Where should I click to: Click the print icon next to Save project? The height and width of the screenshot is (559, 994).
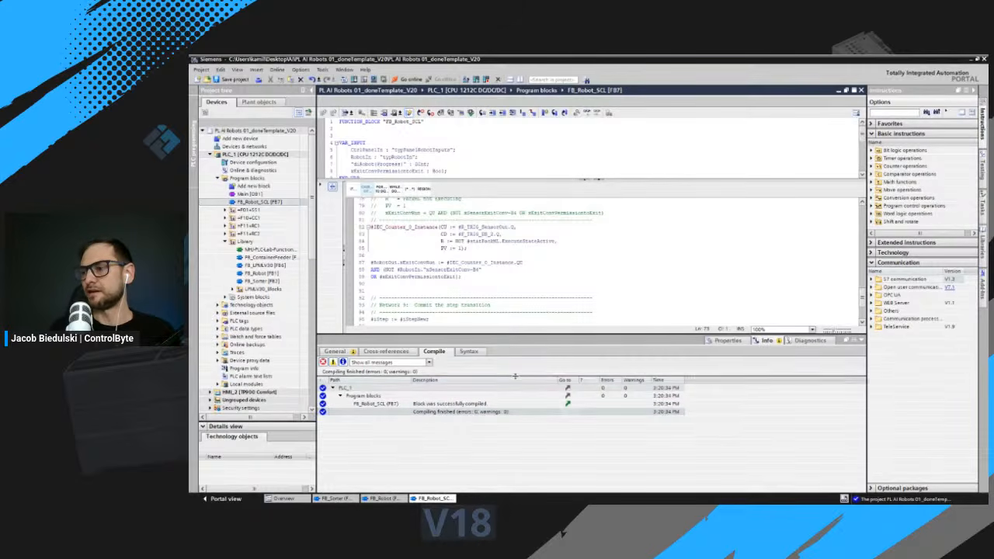click(x=257, y=79)
